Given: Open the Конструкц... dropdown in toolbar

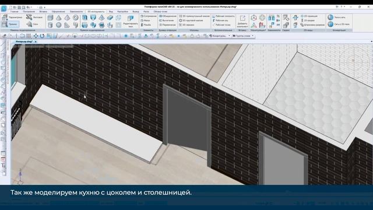Looking at the screenshot, I should pyautogui.click(x=220, y=36).
